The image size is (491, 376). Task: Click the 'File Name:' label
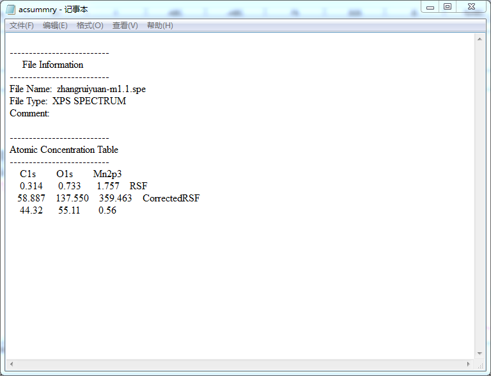tap(31, 89)
